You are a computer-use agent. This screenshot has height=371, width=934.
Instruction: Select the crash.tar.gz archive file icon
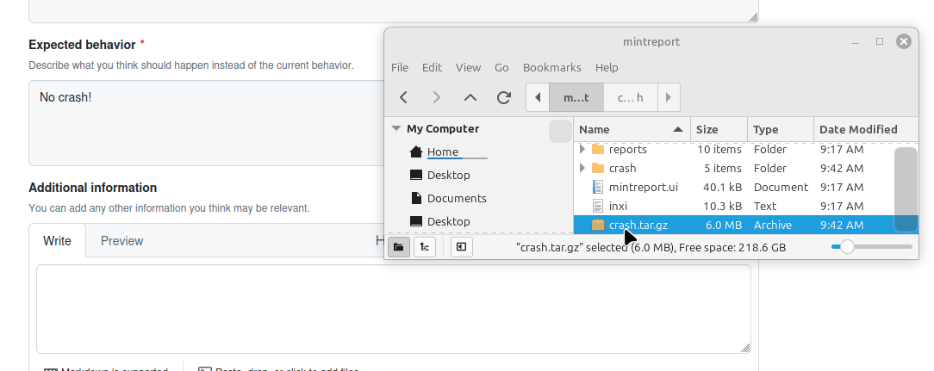pyautogui.click(x=598, y=226)
